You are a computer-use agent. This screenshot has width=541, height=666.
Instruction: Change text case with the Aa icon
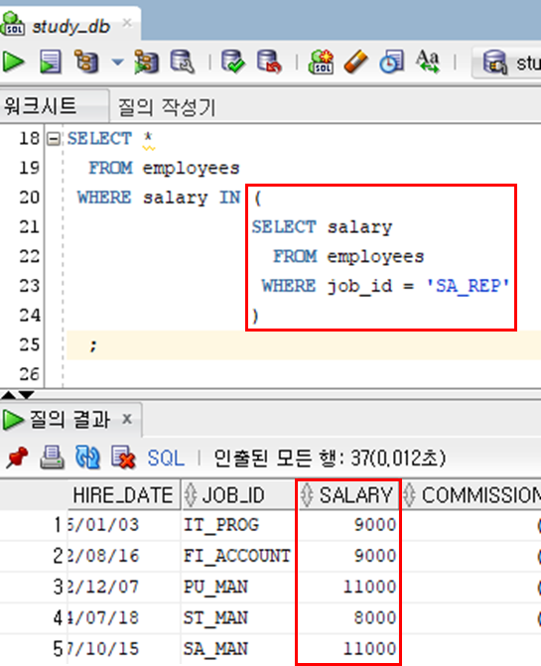tap(428, 62)
